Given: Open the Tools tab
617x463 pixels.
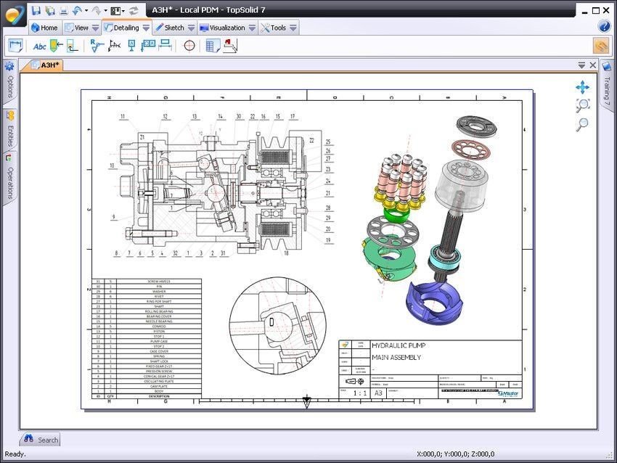Looking at the screenshot, I should pyautogui.click(x=274, y=28).
